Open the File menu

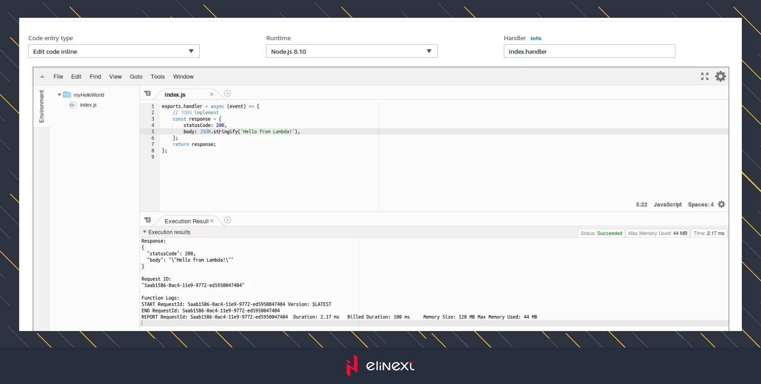pyautogui.click(x=58, y=77)
